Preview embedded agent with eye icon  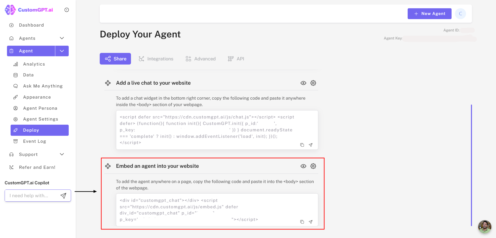point(303,166)
